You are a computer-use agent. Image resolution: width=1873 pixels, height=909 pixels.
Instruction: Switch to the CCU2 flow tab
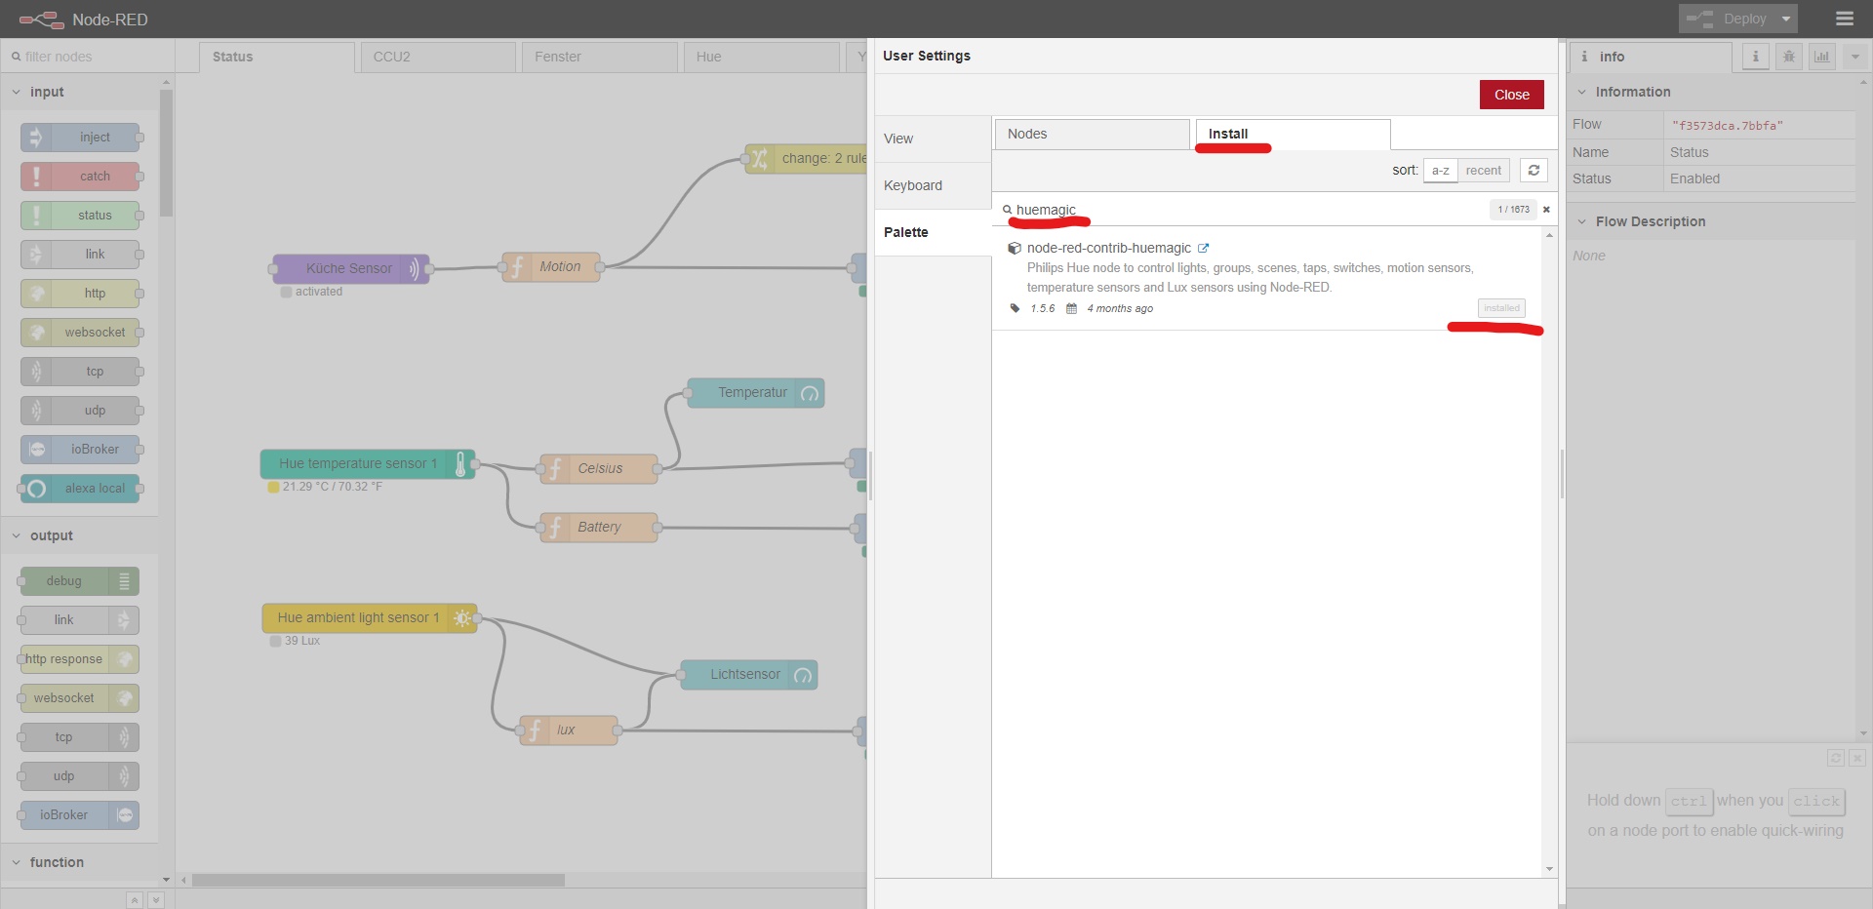[x=438, y=57]
